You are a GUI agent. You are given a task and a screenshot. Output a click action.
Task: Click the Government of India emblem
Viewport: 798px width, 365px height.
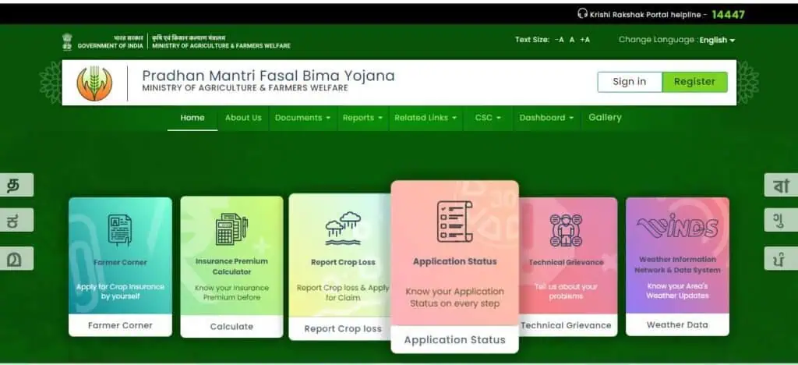pos(67,42)
